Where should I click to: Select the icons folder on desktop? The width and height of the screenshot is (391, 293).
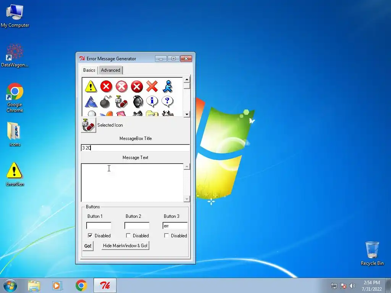(x=15, y=134)
